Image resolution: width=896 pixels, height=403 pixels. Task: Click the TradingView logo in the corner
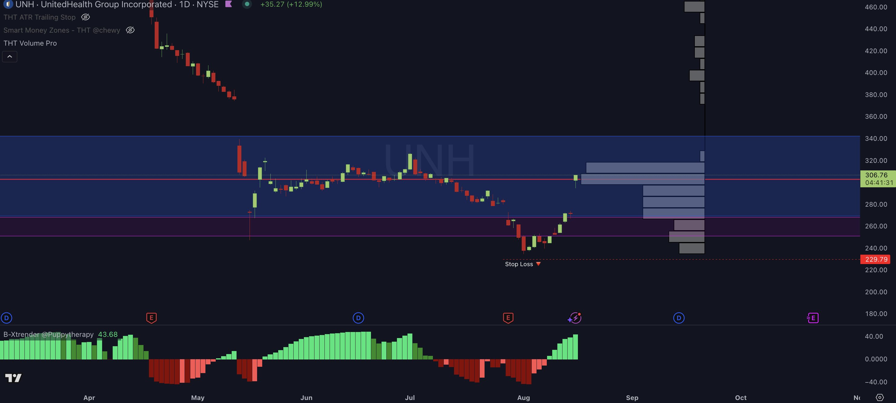[13, 378]
